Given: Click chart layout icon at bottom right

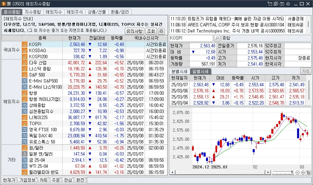Looking at the screenshot, I should point(308,172).
